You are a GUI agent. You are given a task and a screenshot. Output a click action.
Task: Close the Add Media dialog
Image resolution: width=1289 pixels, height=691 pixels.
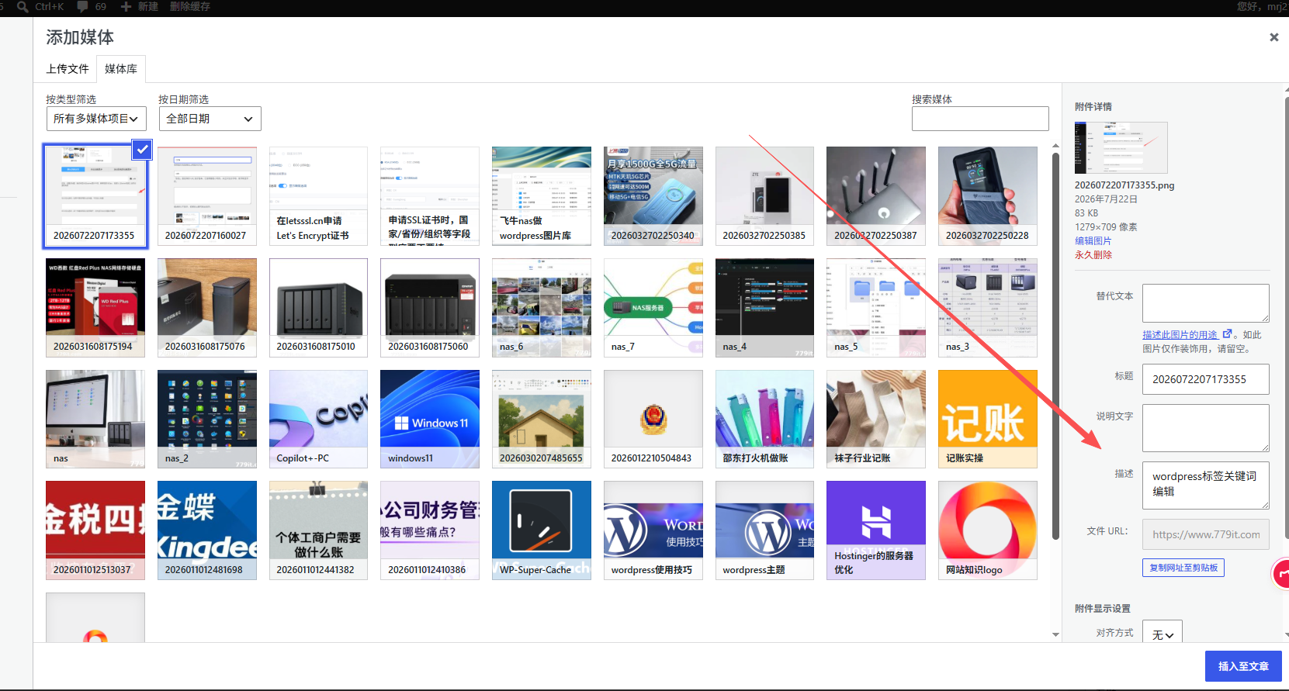click(x=1273, y=37)
